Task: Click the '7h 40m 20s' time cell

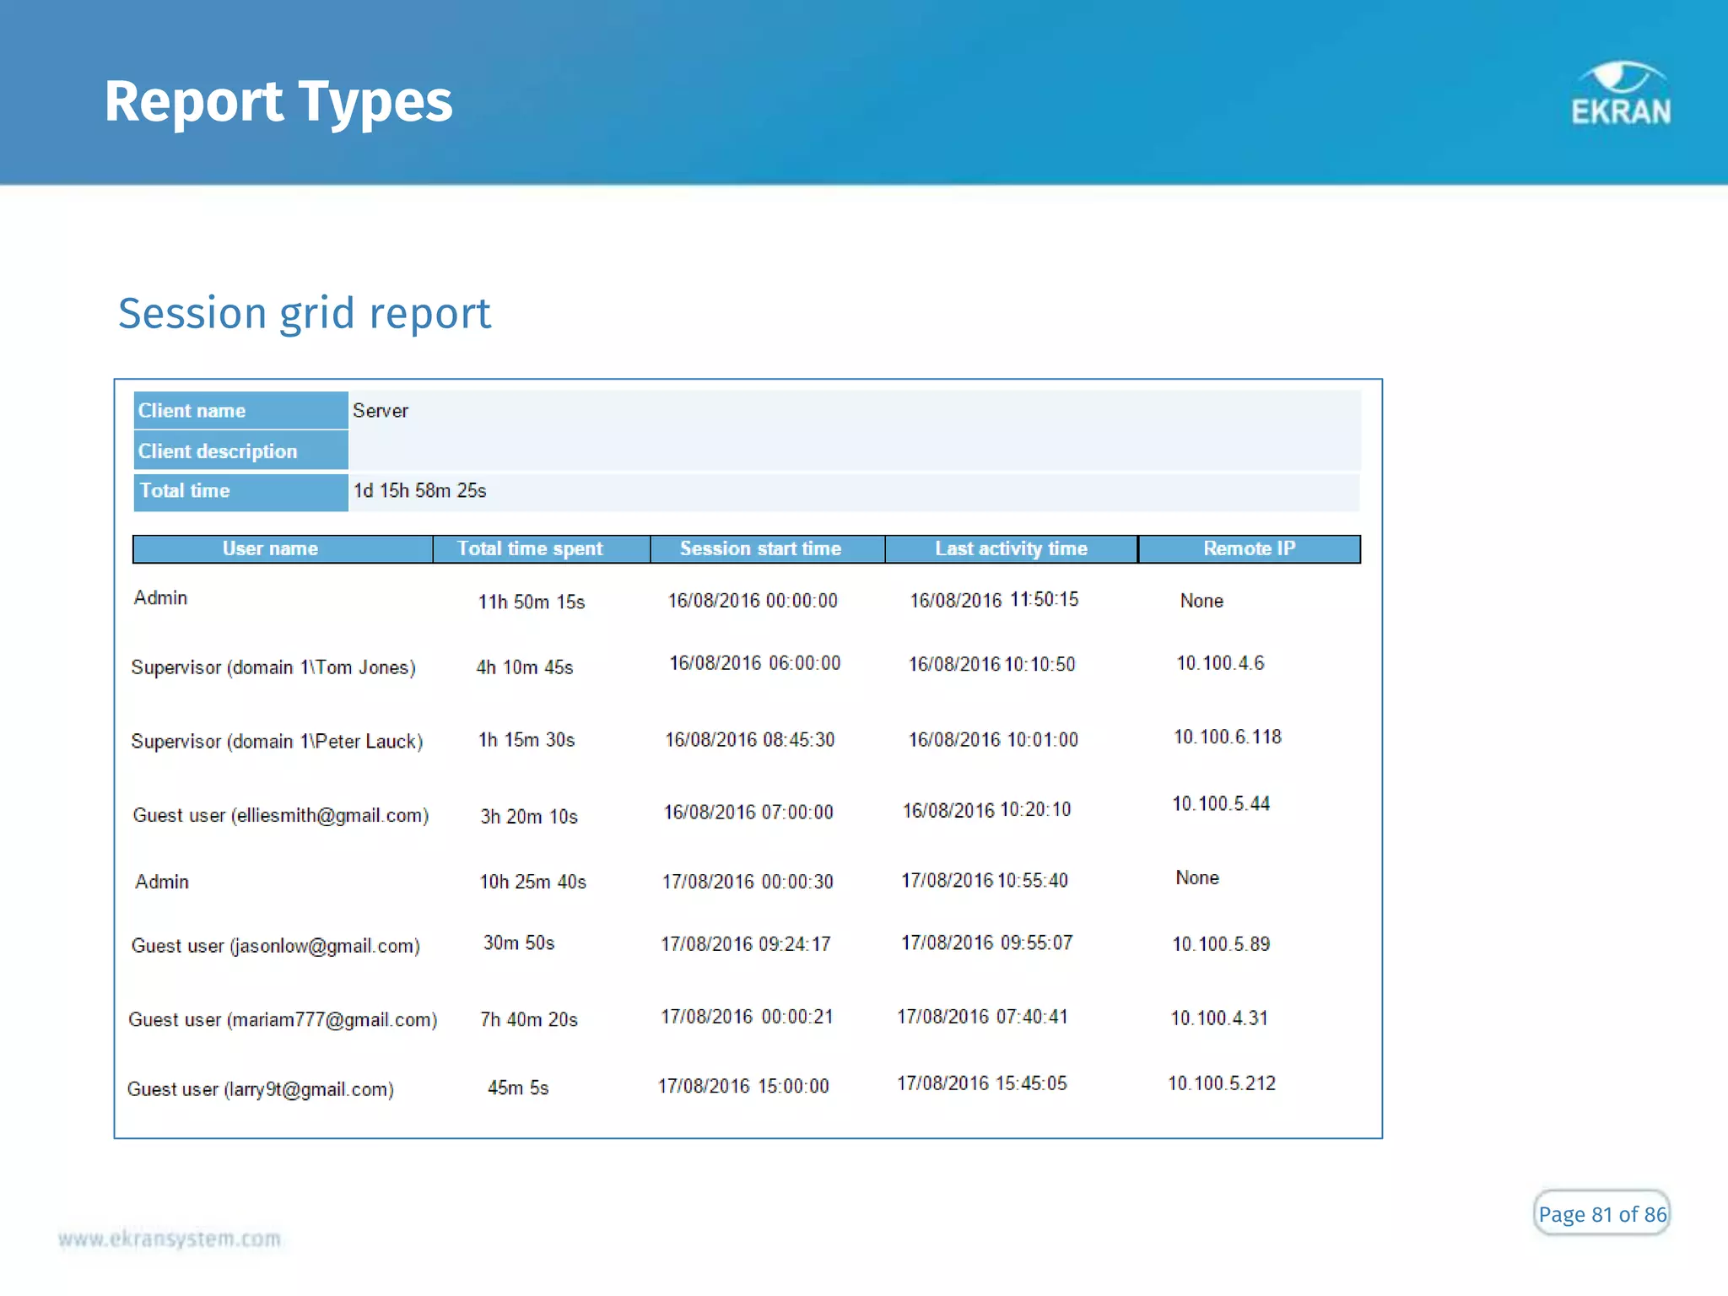Action: click(529, 1020)
